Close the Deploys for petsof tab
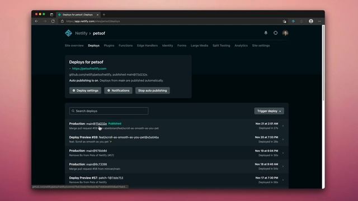 97,15
